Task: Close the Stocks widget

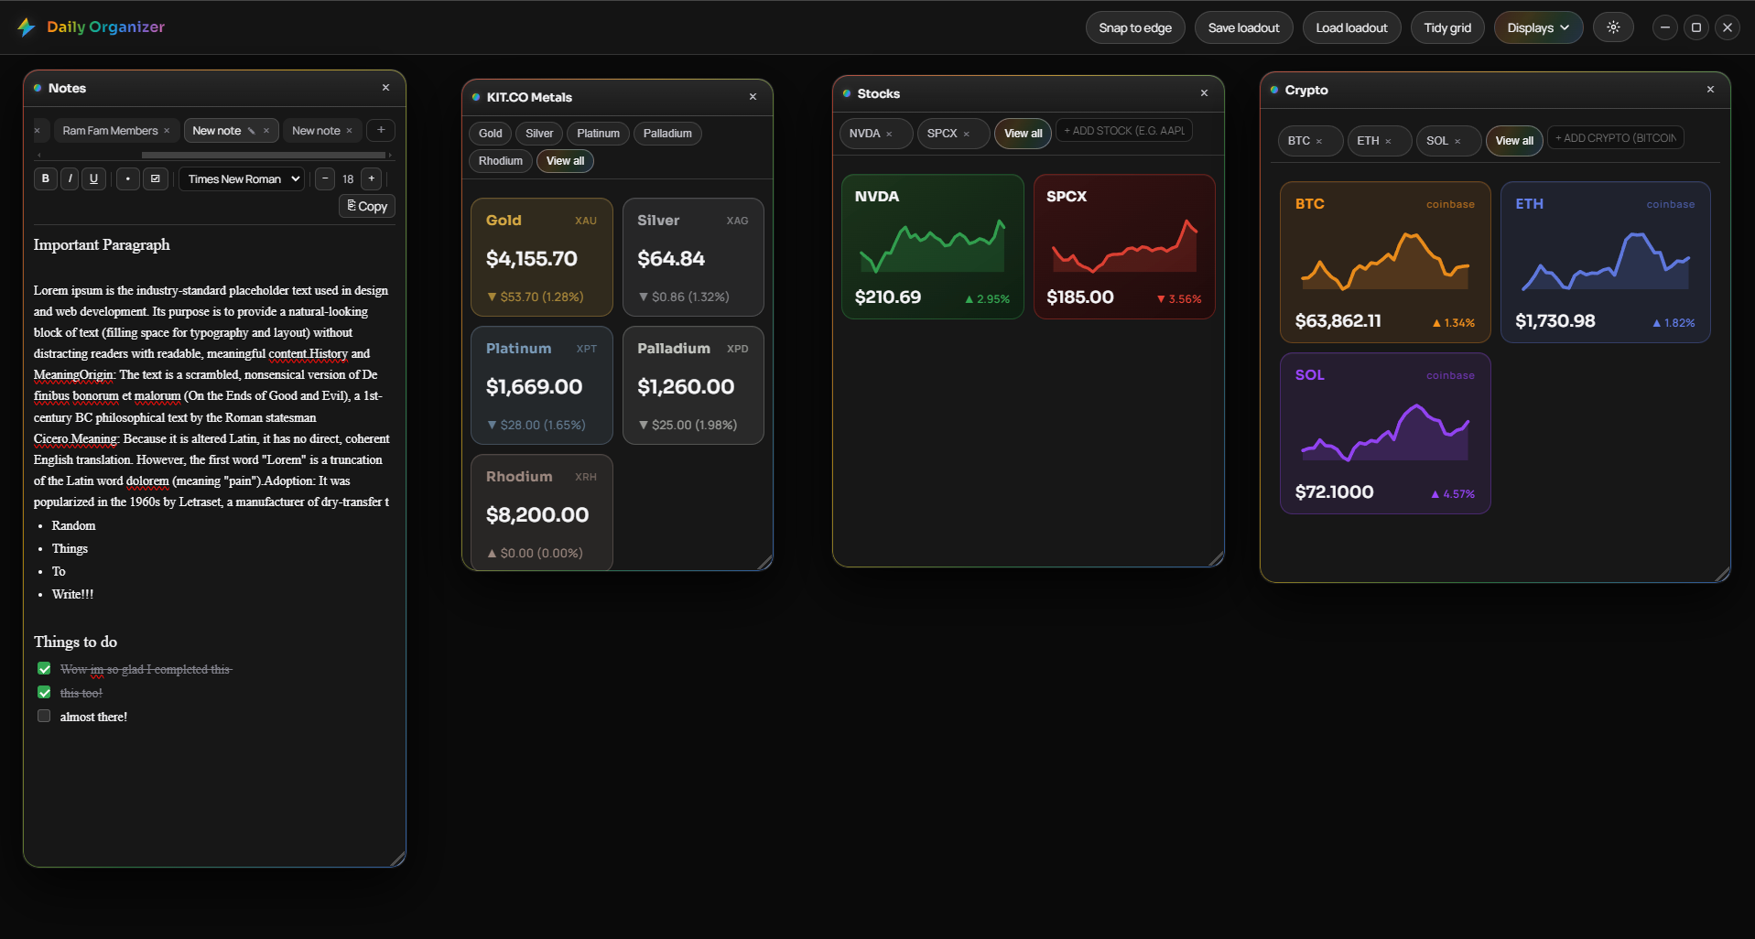Action: tap(1204, 93)
